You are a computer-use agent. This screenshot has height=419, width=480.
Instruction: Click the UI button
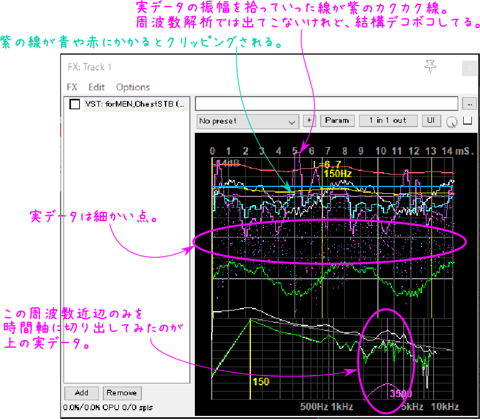point(431,121)
